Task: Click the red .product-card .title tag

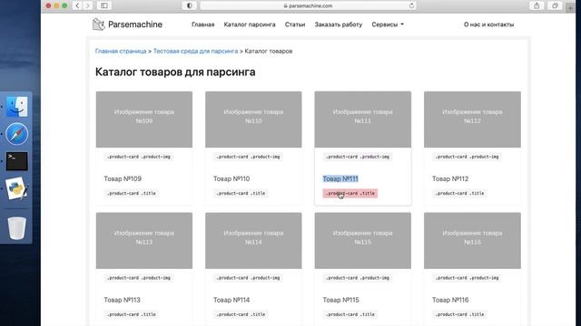Action: click(x=350, y=193)
